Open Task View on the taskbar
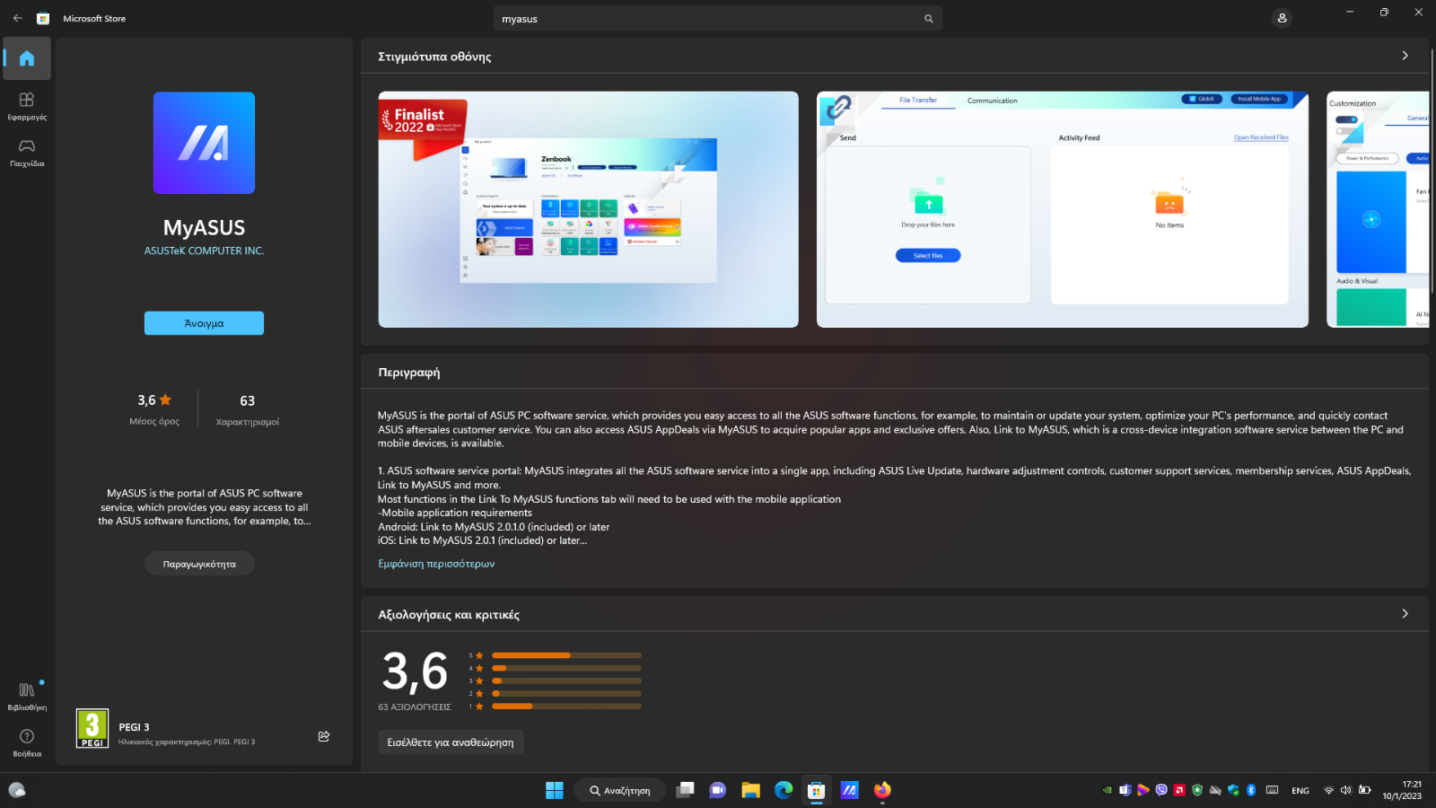Image resolution: width=1436 pixels, height=808 pixels. (685, 790)
